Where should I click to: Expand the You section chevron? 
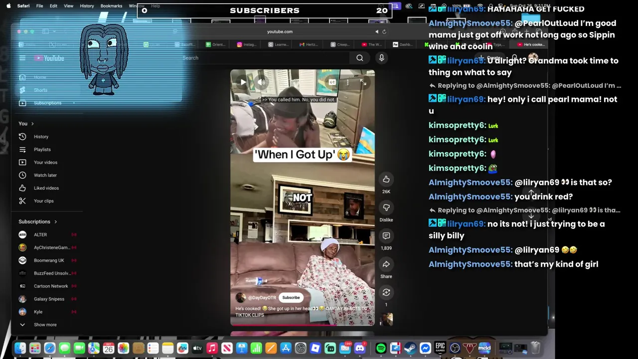click(x=32, y=124)
